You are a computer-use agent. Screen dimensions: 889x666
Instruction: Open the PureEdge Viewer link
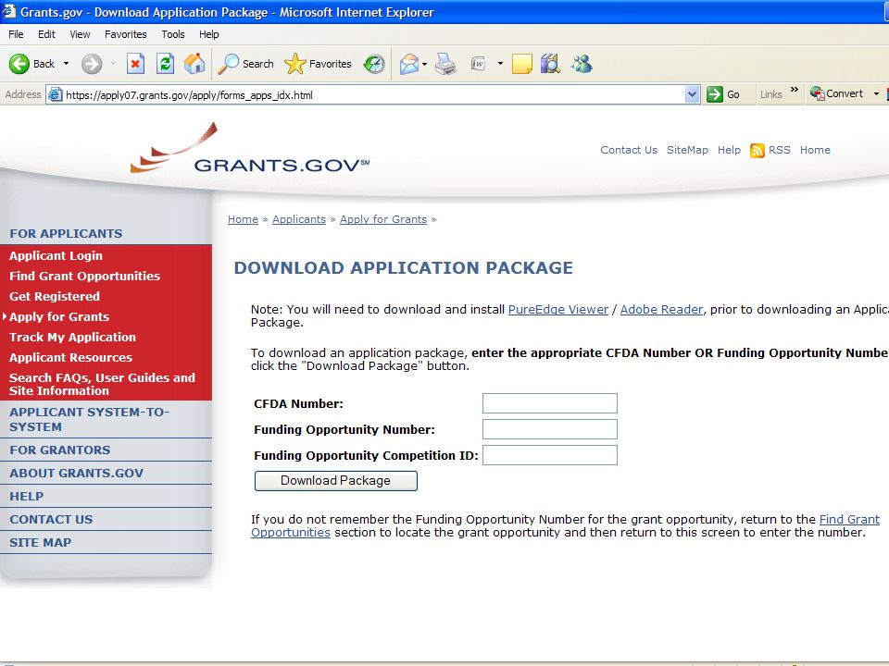point(557,310)
